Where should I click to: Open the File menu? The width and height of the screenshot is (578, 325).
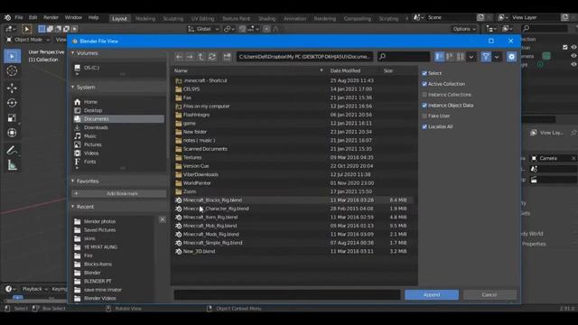click(19, 17)
